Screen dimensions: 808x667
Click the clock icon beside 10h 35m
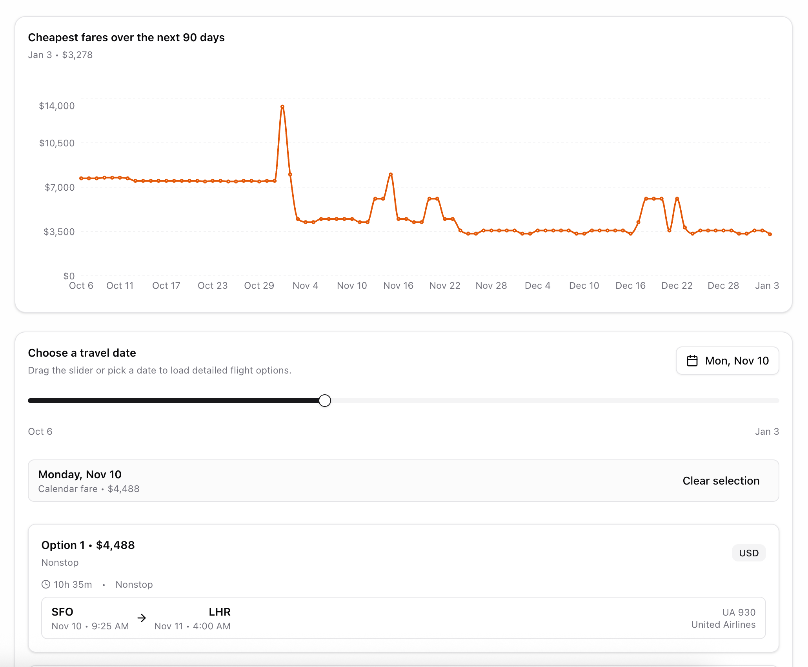(46, 584)
